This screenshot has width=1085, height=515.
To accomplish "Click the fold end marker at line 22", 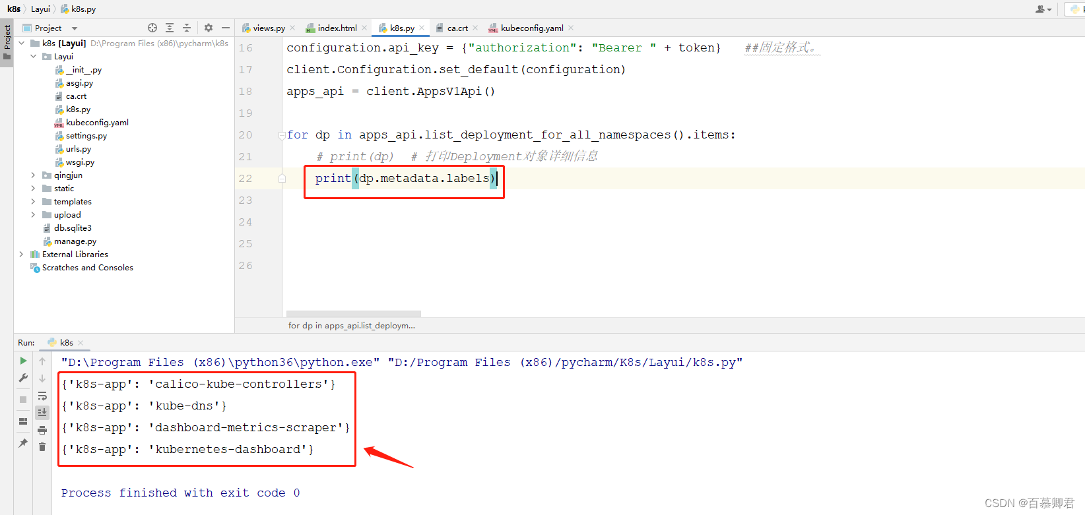I will click(x=282, y=179).
